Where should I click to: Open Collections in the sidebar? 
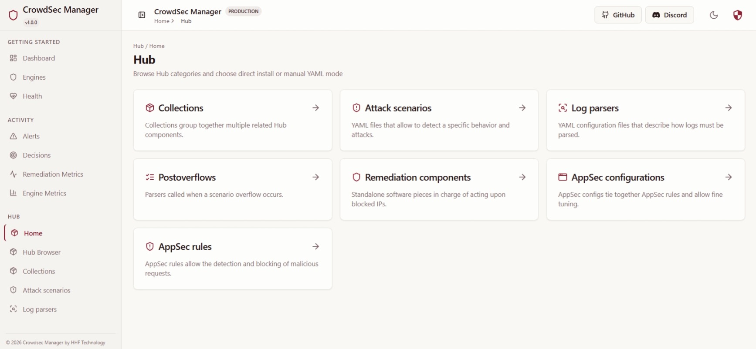coord(61,271)
